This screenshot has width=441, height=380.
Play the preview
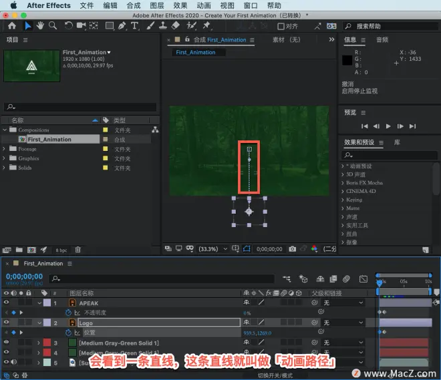tap(388, 126)
